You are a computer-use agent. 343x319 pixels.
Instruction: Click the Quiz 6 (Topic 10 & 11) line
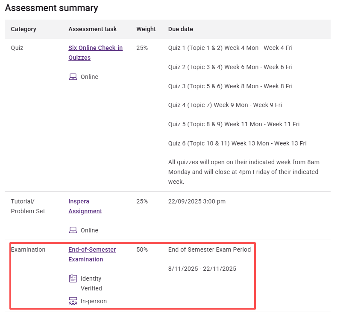[237, 143]
